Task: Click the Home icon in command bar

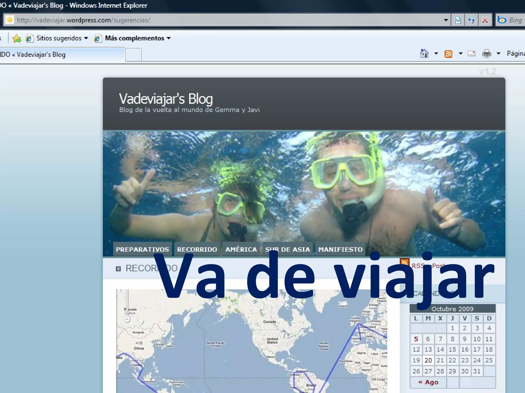Action: click(x=424, y=54)
